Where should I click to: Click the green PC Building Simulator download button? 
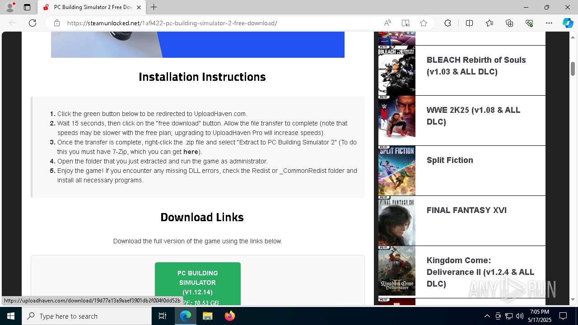[198, 283]
